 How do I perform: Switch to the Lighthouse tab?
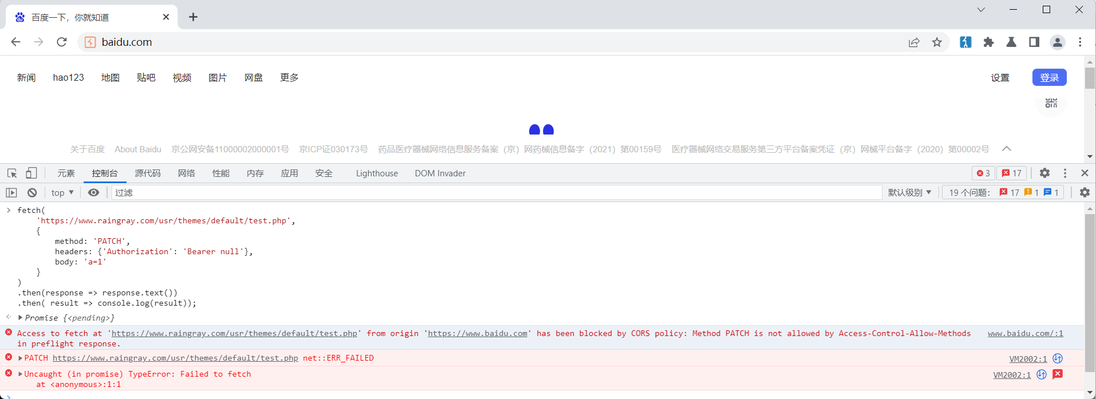pos(377,173)
